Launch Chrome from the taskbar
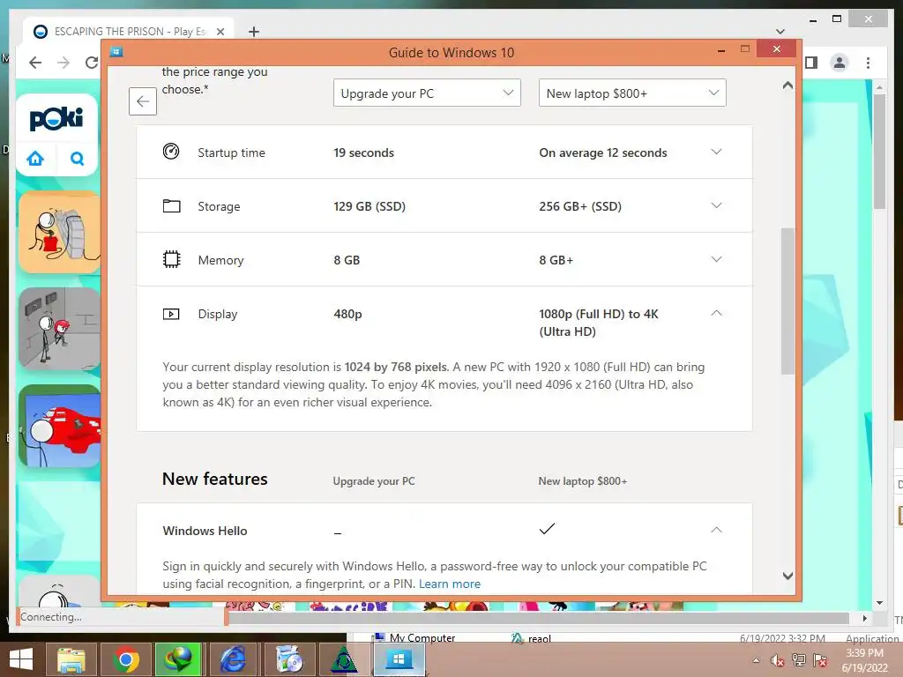The image size is (903, 677). click(x=125, y=659)
